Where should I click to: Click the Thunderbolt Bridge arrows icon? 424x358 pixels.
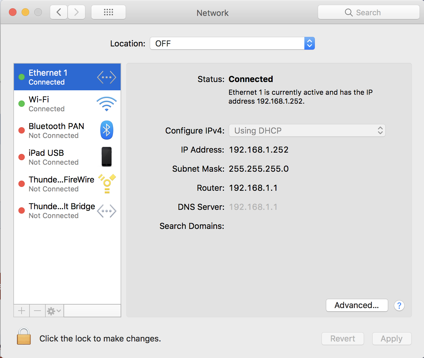107,211
